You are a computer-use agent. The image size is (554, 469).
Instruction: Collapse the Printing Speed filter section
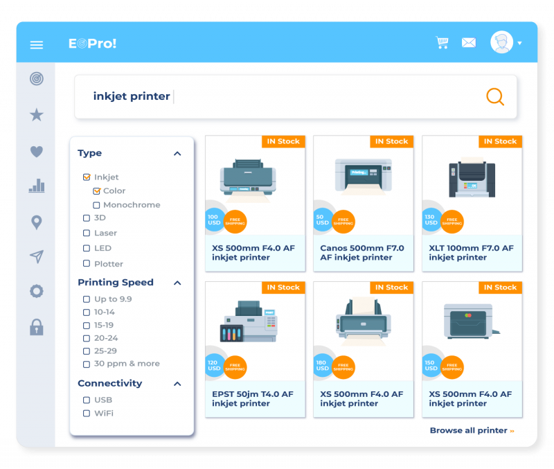click(x=177, y=283)
